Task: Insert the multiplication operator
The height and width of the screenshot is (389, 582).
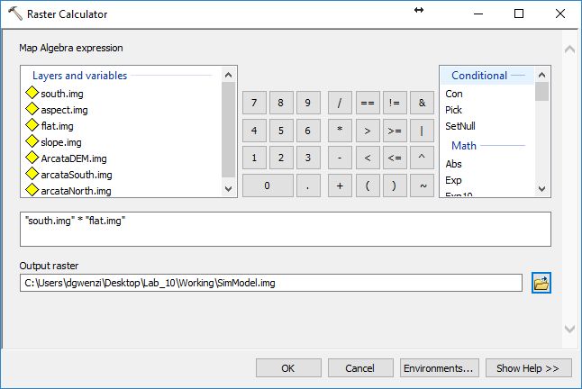Action: coord(340,131)
